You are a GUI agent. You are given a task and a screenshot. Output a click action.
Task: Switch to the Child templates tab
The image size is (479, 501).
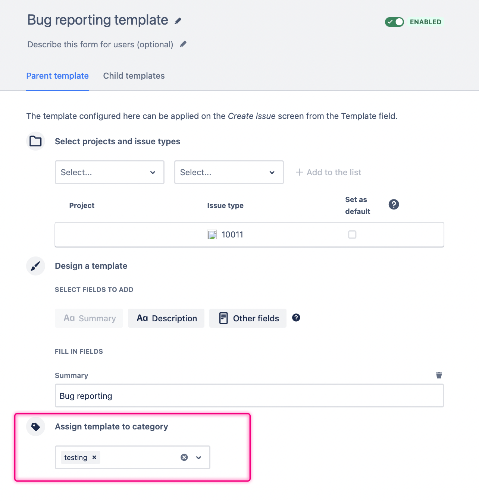coord(134,76)
